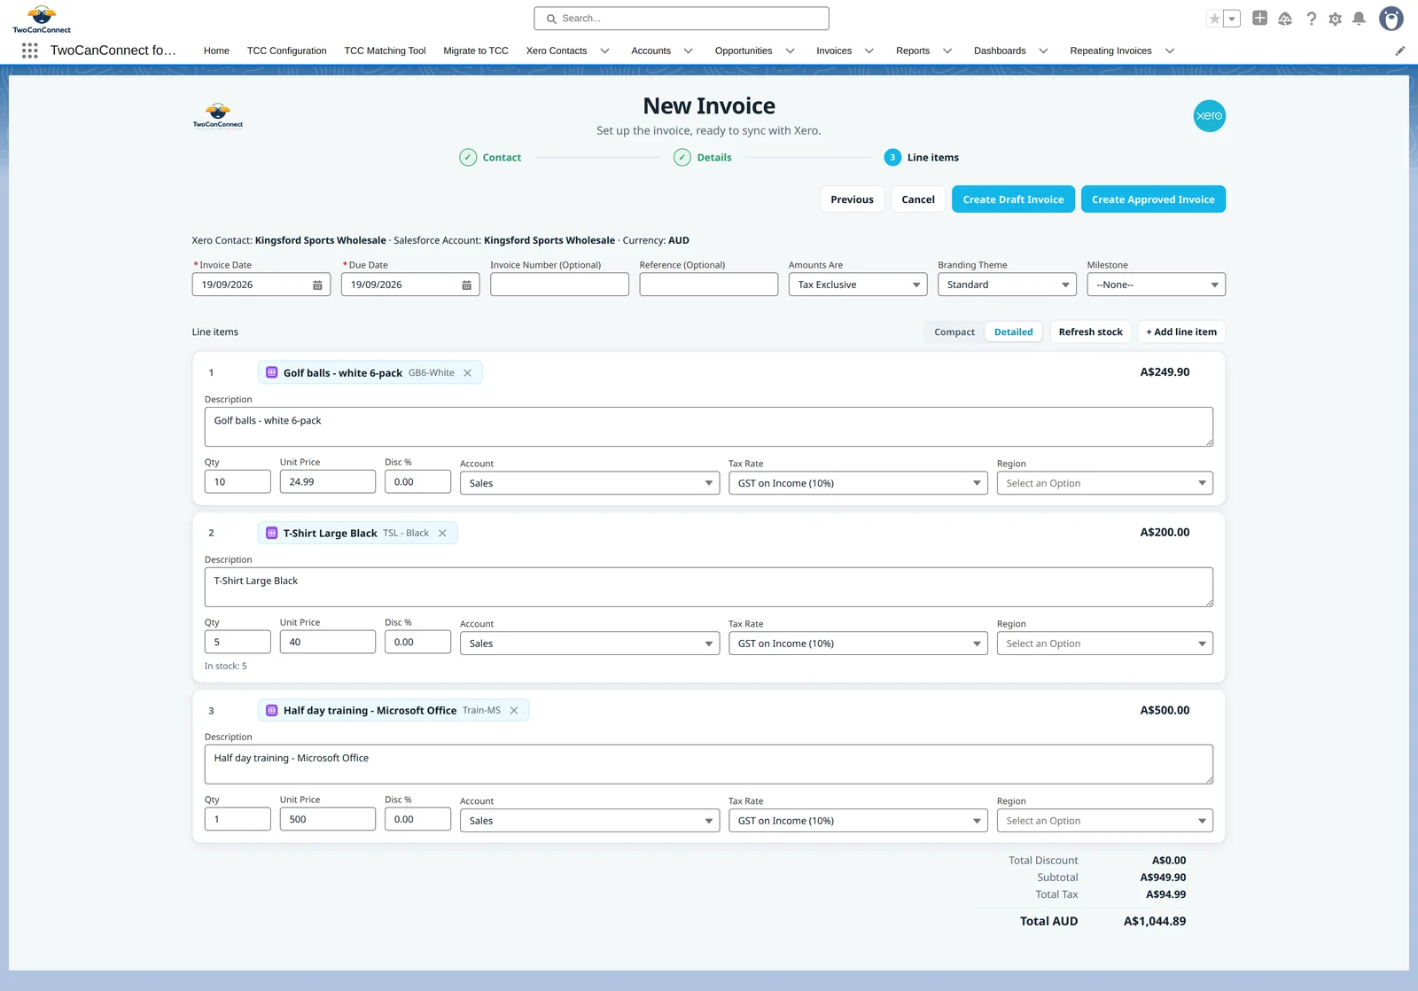Open Region dropdown for Half day training

click(x=1104, y=821)
